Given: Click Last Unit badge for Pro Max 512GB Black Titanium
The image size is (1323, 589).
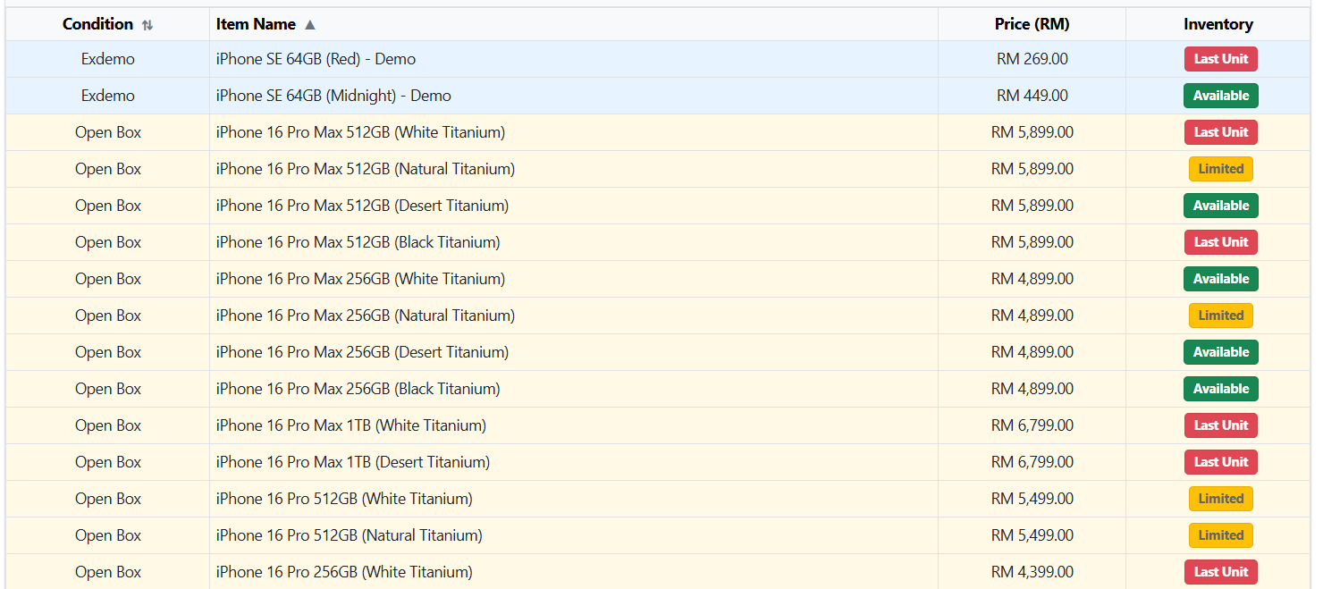Looking at the screenshot, I should (1221, 242).
